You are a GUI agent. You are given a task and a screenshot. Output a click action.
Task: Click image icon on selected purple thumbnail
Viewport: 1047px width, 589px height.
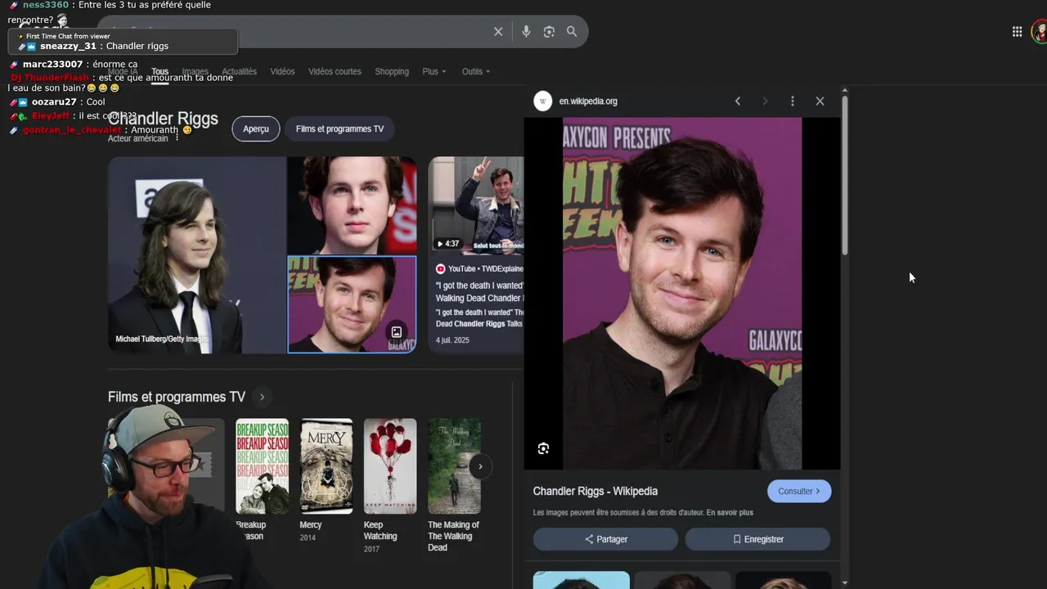pyautogui.click(x=397, y=332)
